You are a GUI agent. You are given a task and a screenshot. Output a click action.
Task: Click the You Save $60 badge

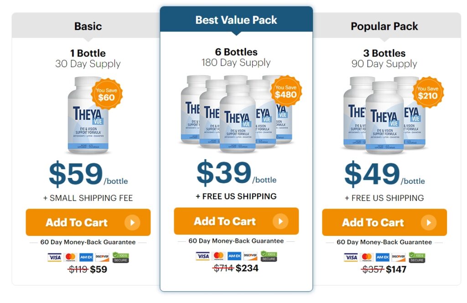click(106, 94)
